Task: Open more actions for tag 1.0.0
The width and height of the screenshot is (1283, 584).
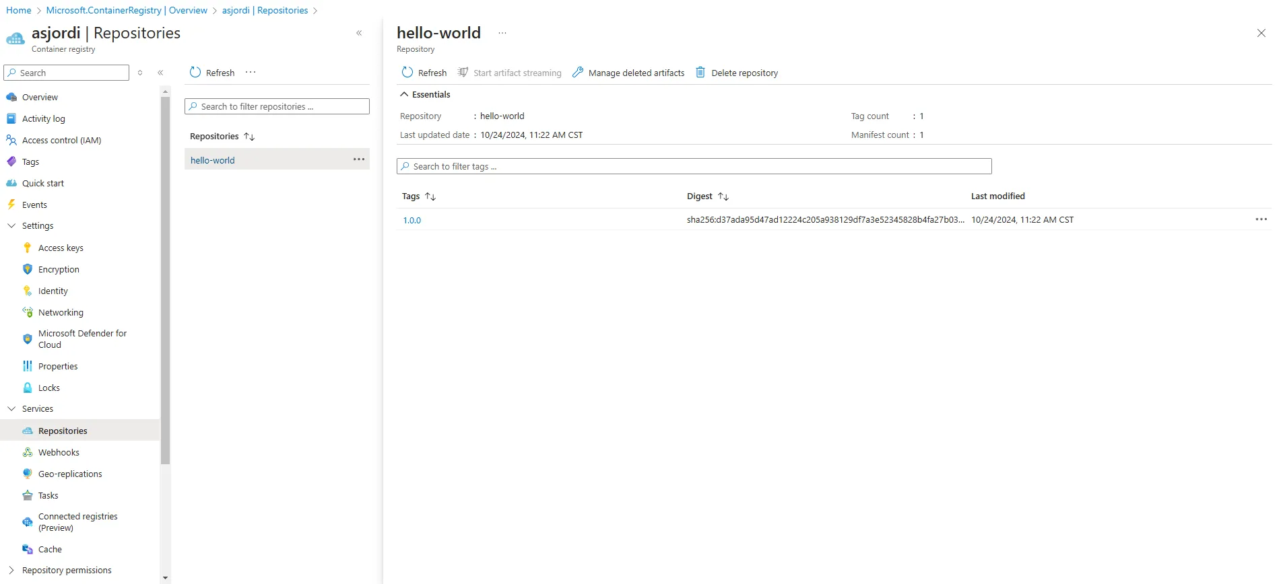Action: pyautogui.click(x=1261, y=219)
